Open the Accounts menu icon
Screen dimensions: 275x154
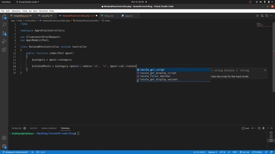pos(4,138)
